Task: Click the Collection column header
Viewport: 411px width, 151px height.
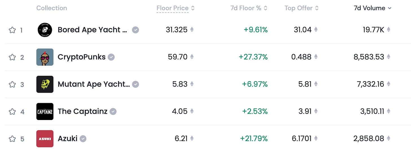Action: coord(52,8)
